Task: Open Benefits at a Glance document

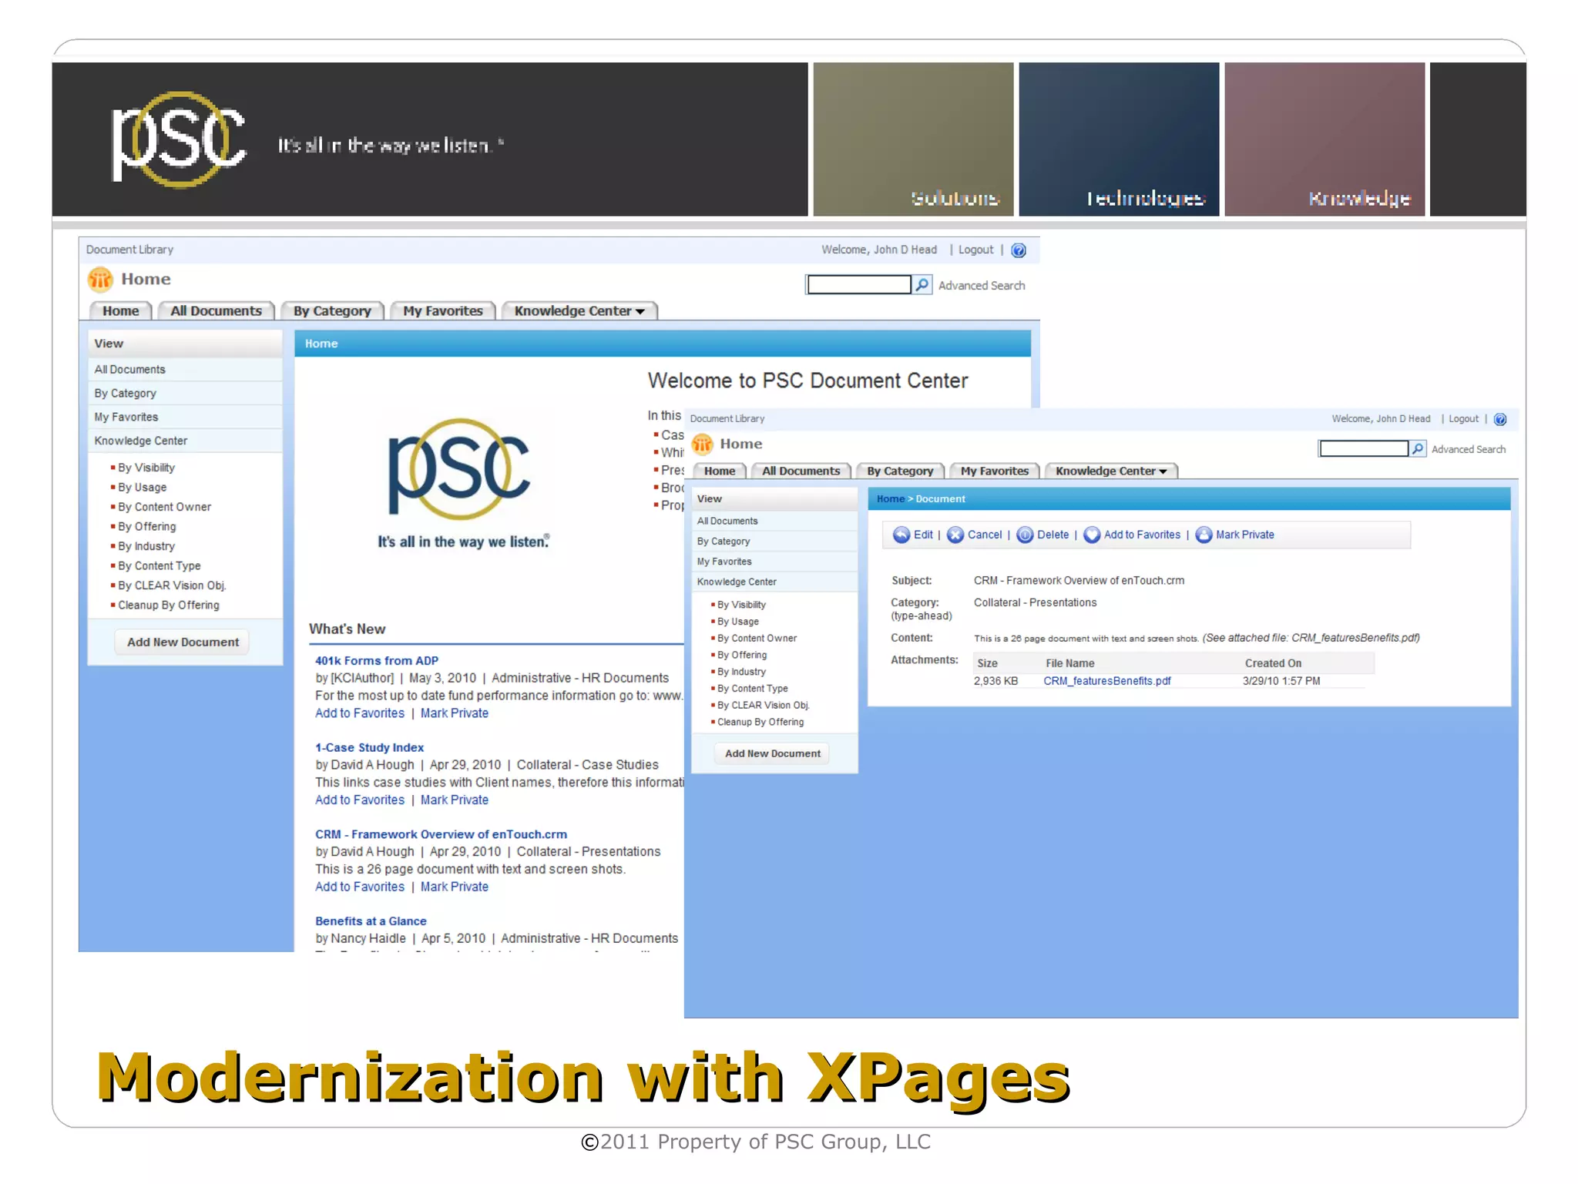Action: pos(371,921)
